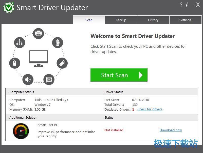The width and height of the screenshot is (203, 153).
Task: Open the History tab
Action: (x=153, y=20)
